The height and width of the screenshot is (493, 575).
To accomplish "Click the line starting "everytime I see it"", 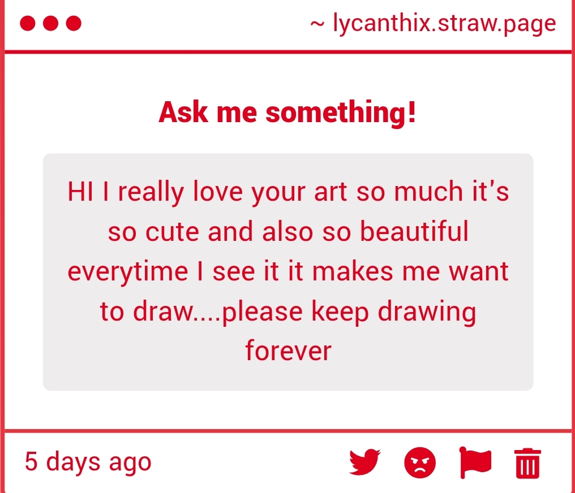I will pos(288,271).
